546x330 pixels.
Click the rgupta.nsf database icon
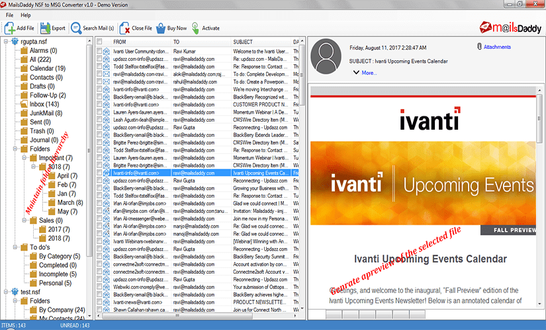(x=15, y=42)
